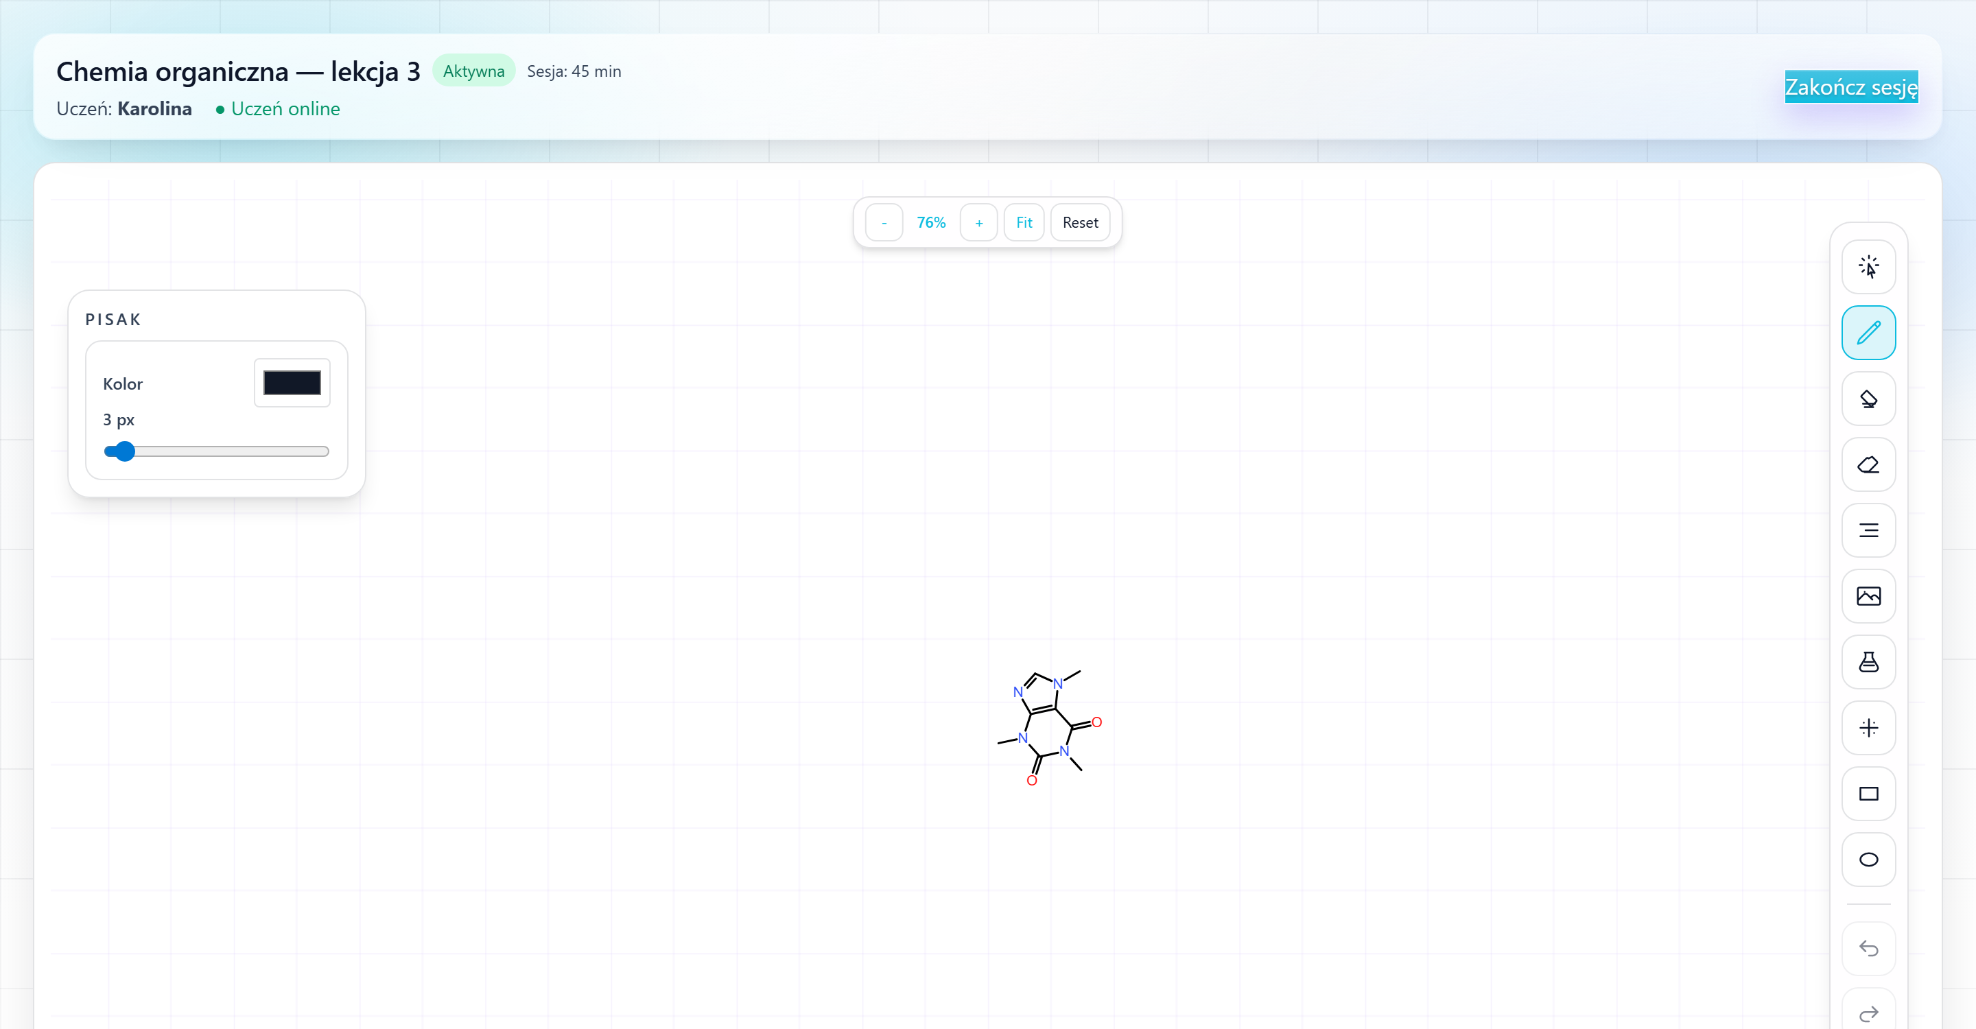Viewport: 1976px width, 1029px height.
Task: Zoom out with the minus button
Action: pos(884,222)
